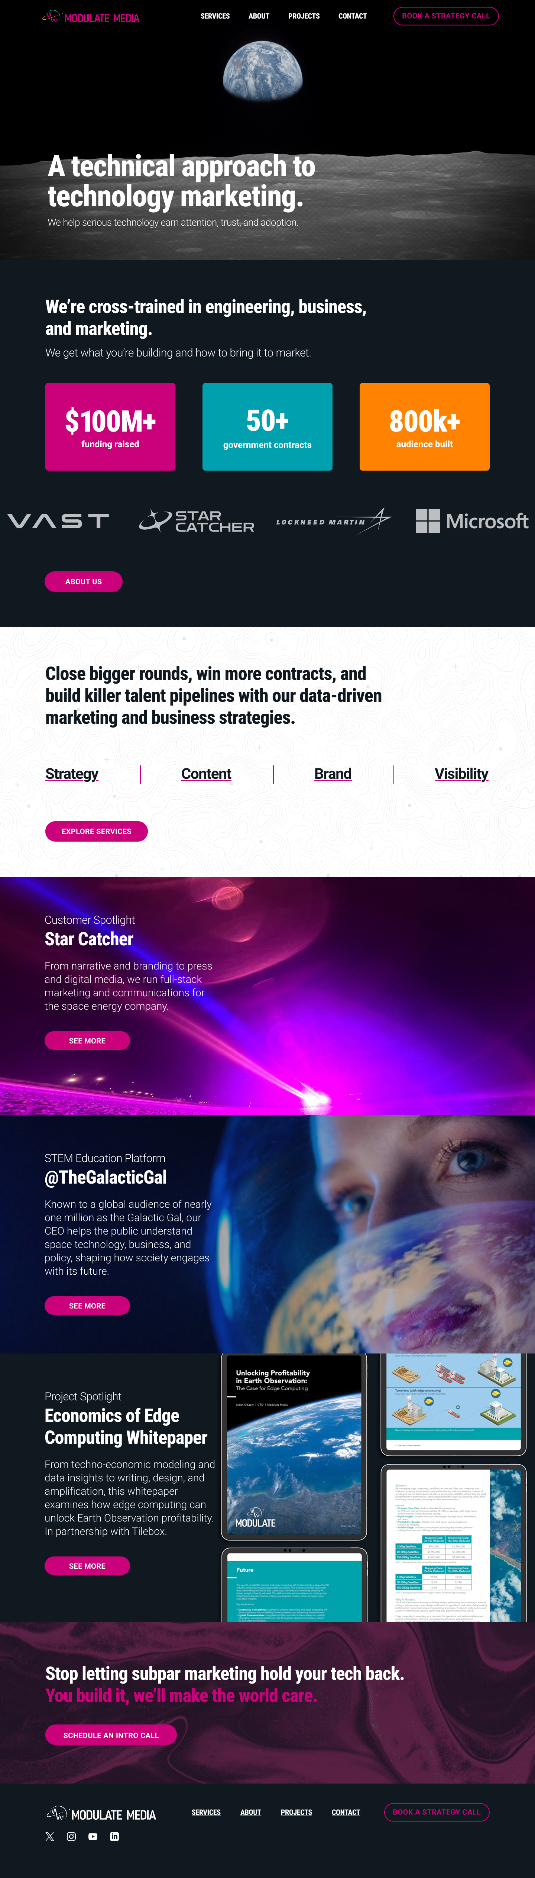Screen dimensions: 535x1878
Task: Click Book a Strategy Call header button
Action: (446, 16)
